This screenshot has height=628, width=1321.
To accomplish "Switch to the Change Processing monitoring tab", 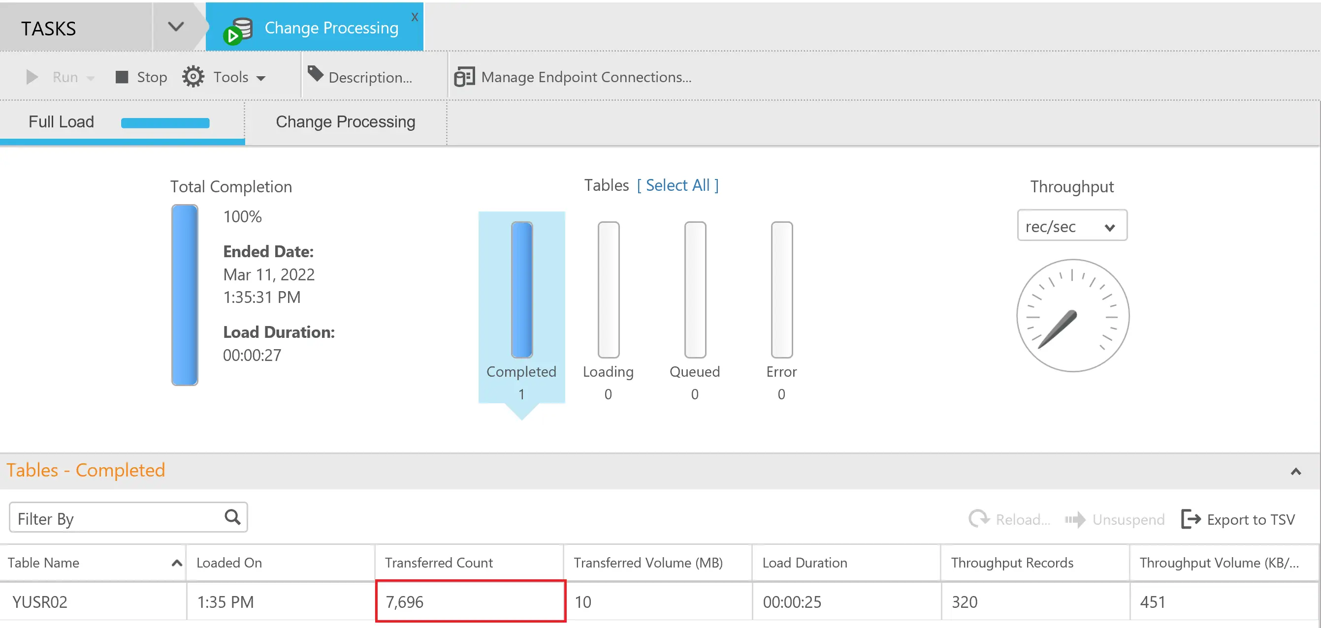I will (x=345, y=122).
